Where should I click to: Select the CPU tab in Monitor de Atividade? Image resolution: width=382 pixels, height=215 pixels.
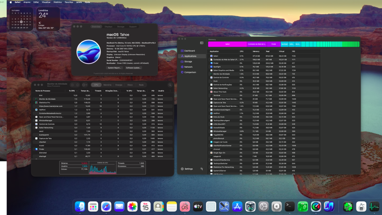tap(96, 85)
